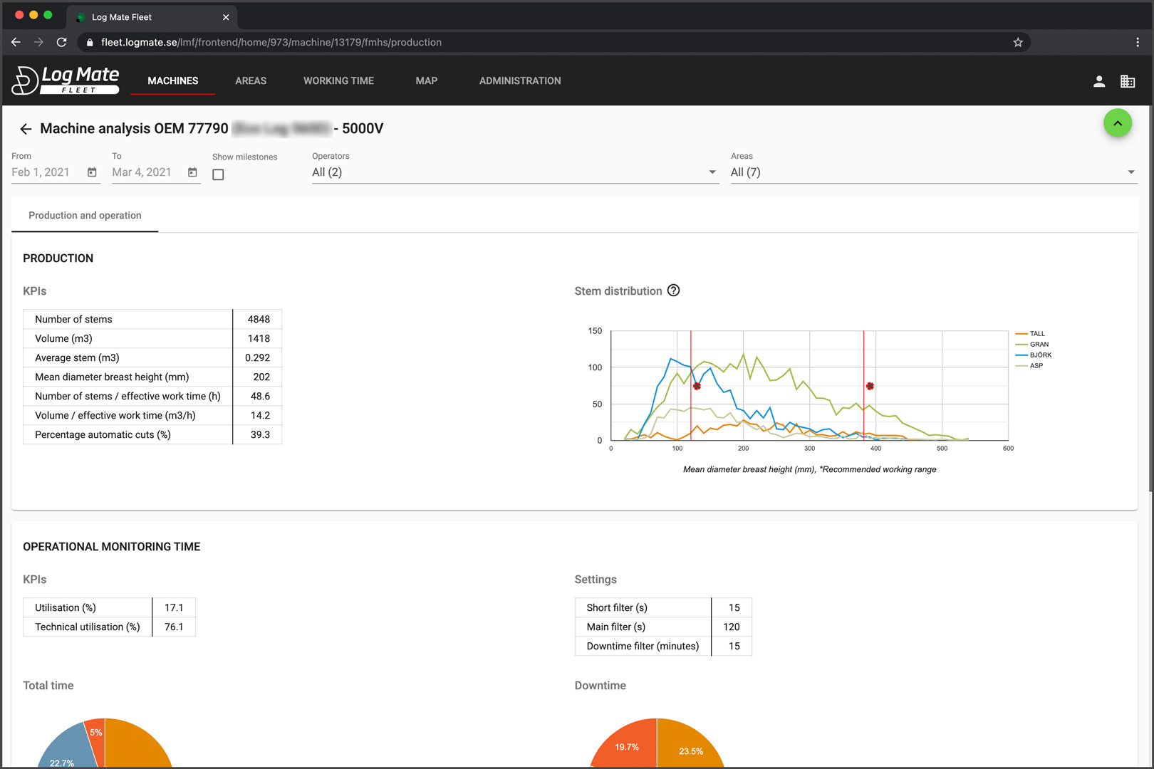
Task: Click the right red working range marker
Action: point(870,386)
